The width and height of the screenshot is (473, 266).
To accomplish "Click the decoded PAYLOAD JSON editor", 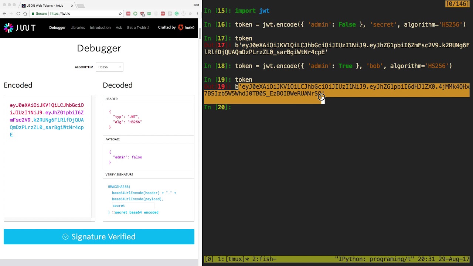I will pyautogui.click(x=149, y=157).
